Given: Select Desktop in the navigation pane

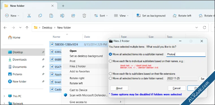Looking at the screenshot, I should (23, 52).
